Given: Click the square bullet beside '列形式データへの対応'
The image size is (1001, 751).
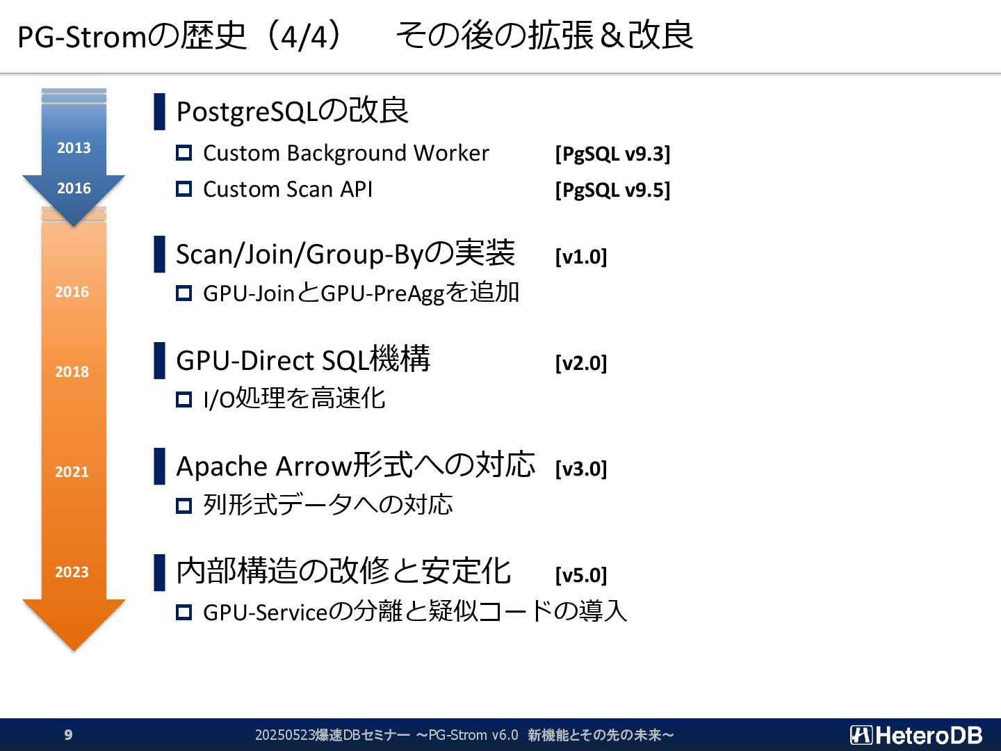Looking at the screenshot, I should click(x=184, y=506).
